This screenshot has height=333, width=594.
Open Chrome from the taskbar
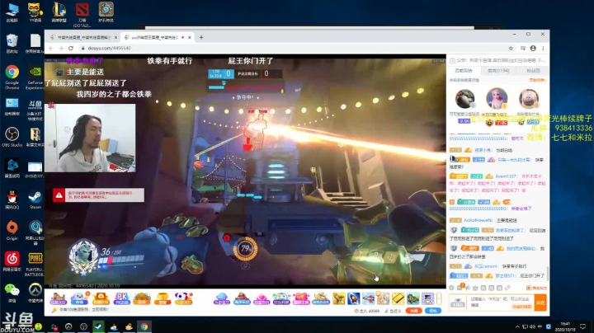click(x=144, y=326)
